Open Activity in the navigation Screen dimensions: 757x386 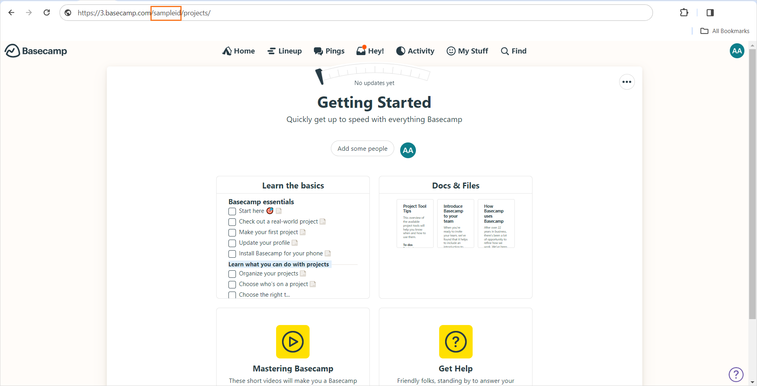[415, 51]
